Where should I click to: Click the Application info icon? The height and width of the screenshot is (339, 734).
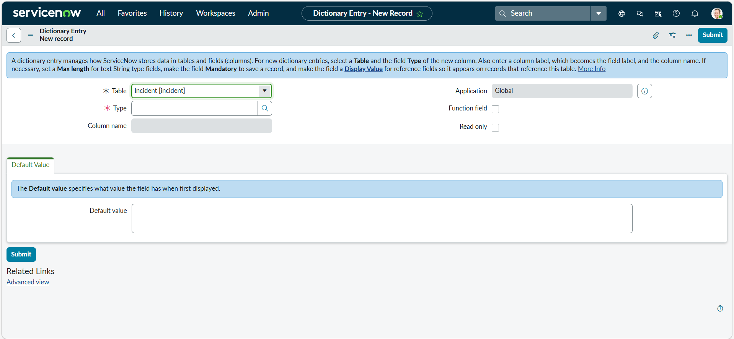click(644, 91)
